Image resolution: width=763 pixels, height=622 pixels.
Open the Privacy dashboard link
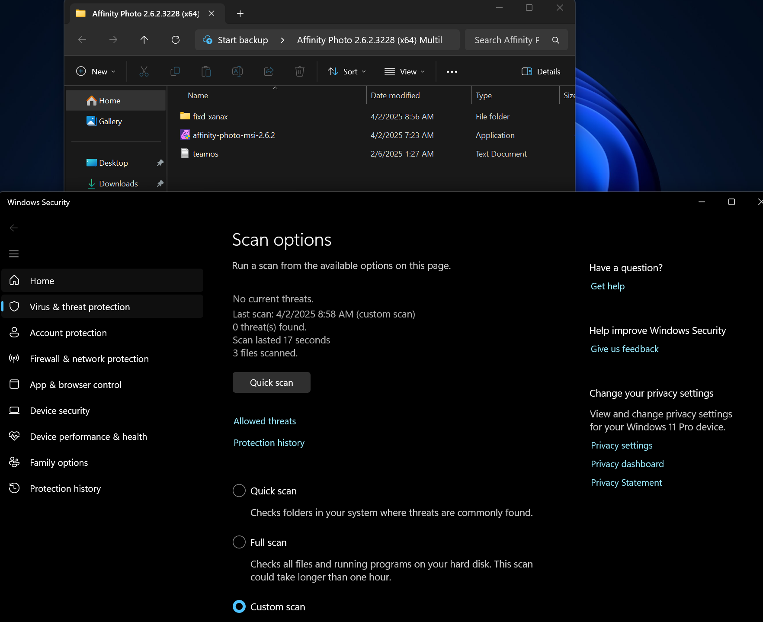[x=627, y=464]
